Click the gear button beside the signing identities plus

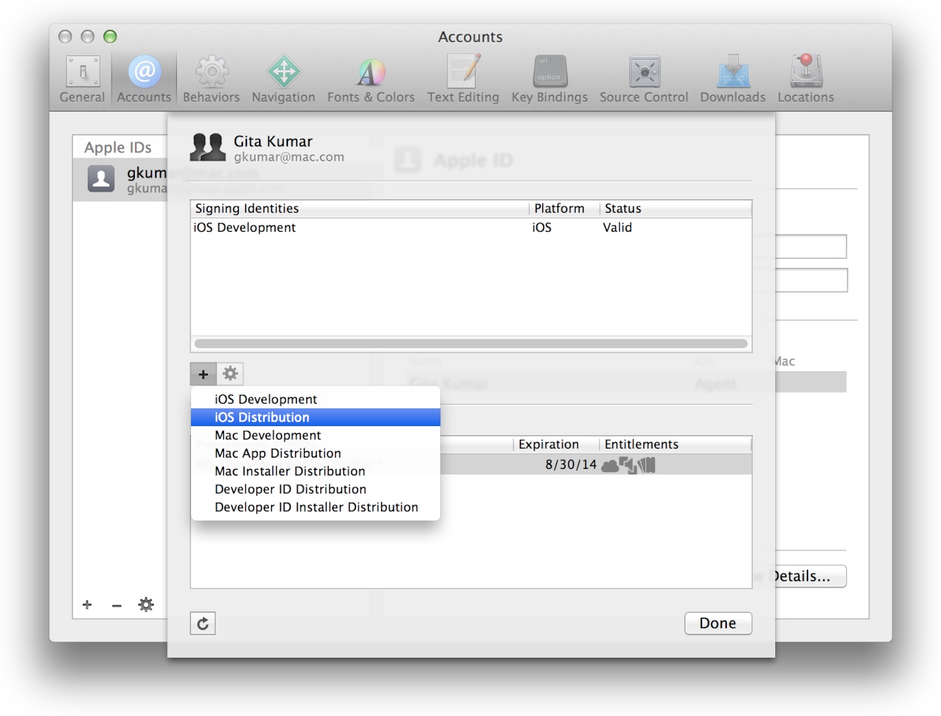pyautogui.click(x=230, y=374)
